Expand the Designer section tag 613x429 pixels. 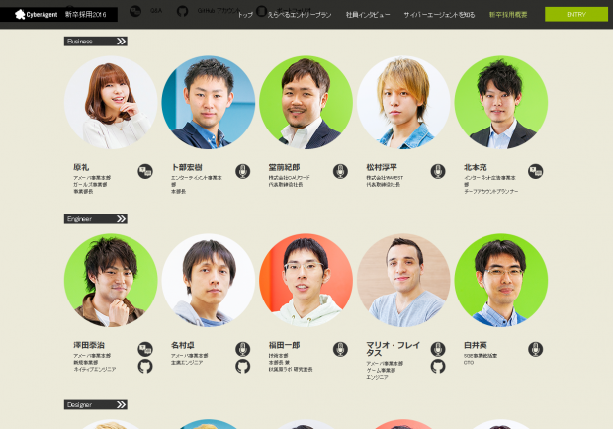(x=96, y=404)
